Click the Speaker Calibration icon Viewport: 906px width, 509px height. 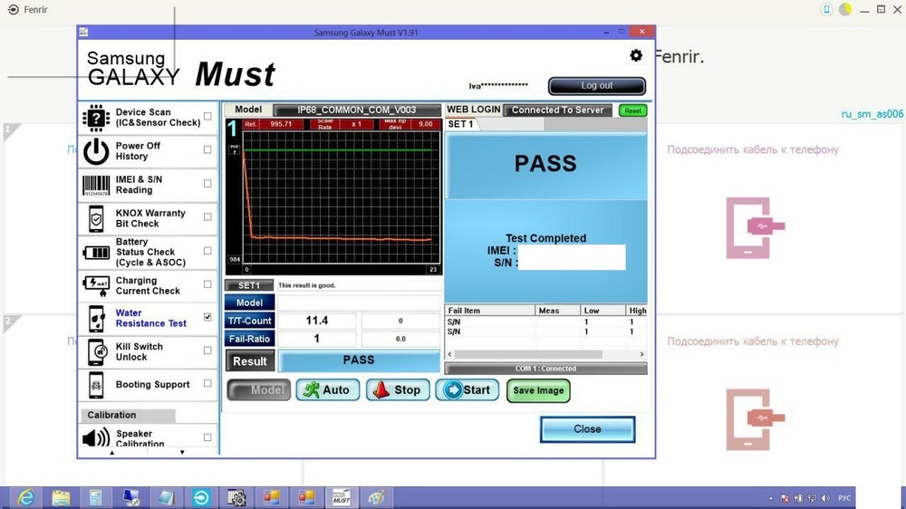(96, 438)
